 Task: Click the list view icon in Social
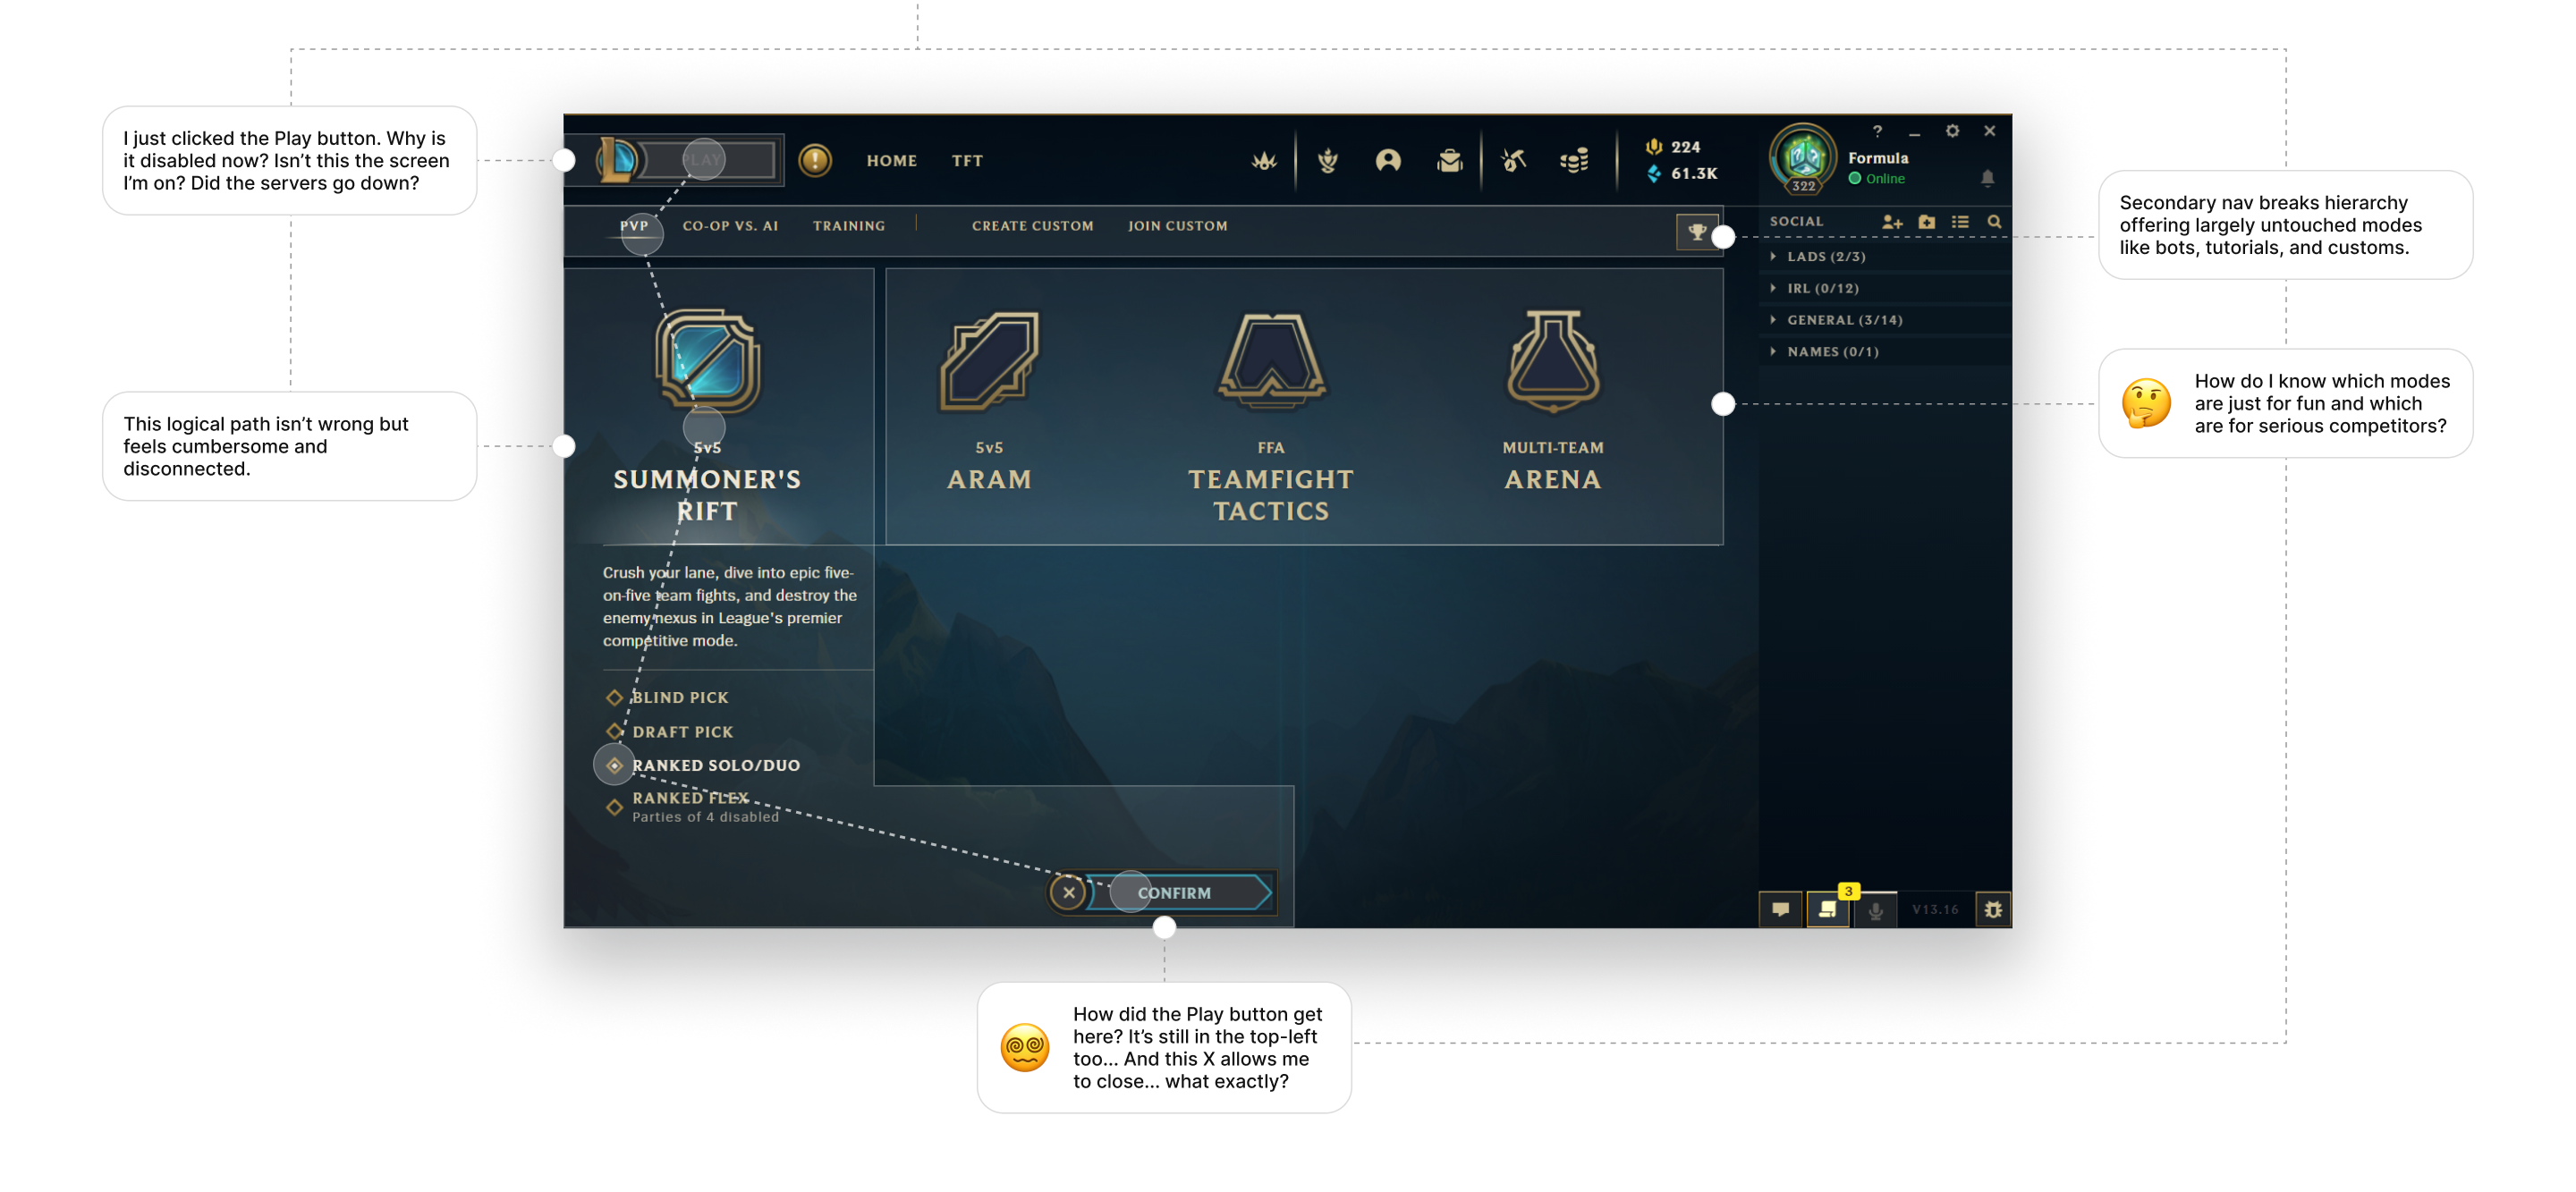[x=1960, y=222]
